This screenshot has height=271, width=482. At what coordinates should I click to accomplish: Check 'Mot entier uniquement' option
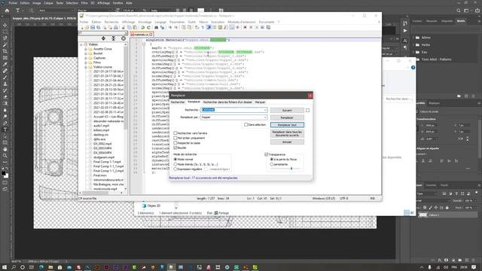(x=175, y=138)
